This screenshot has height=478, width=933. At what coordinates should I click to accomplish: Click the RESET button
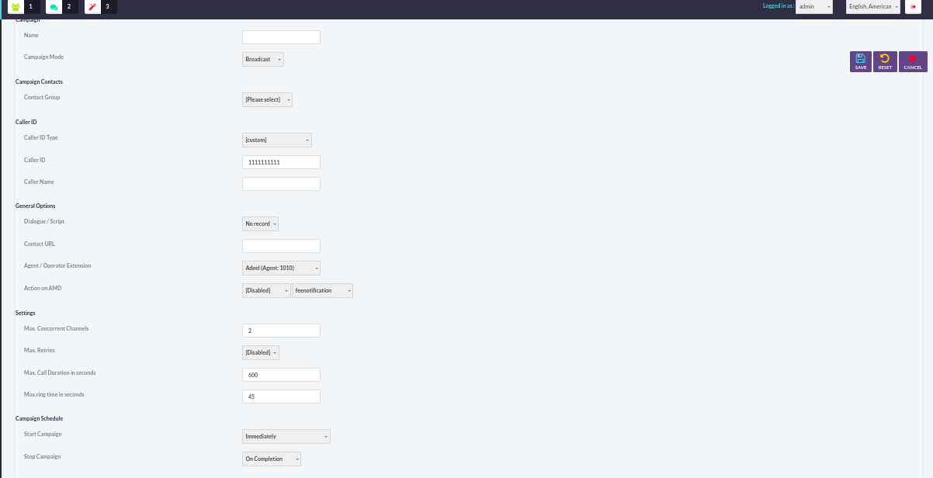pyautogui.click(x=885, y=62)
